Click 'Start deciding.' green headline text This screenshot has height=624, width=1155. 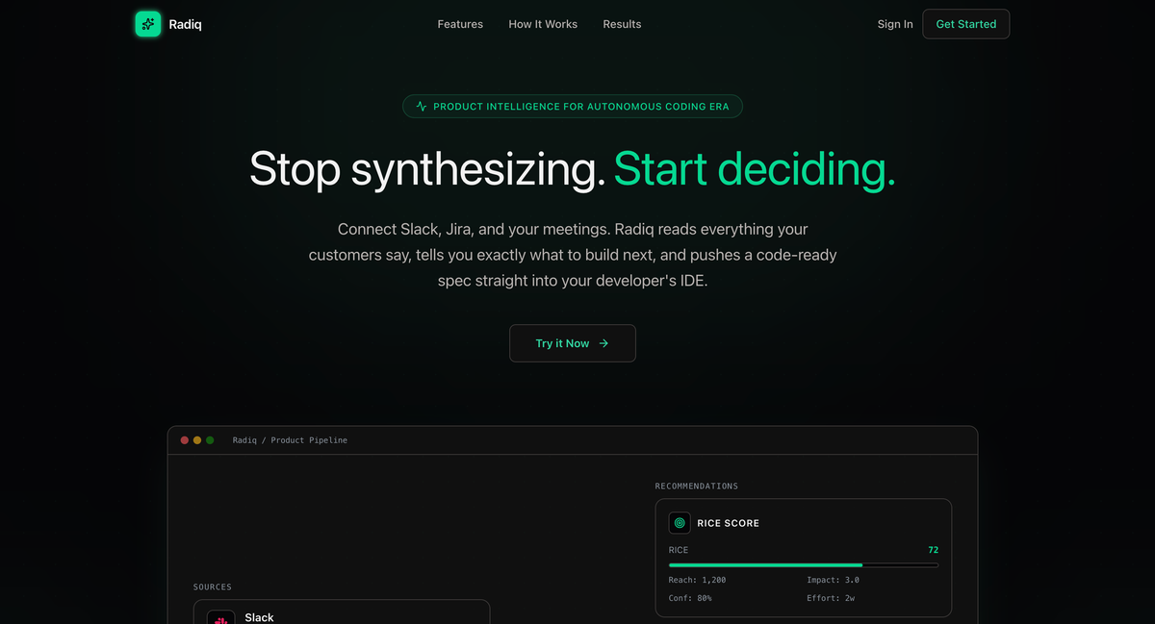755,169
